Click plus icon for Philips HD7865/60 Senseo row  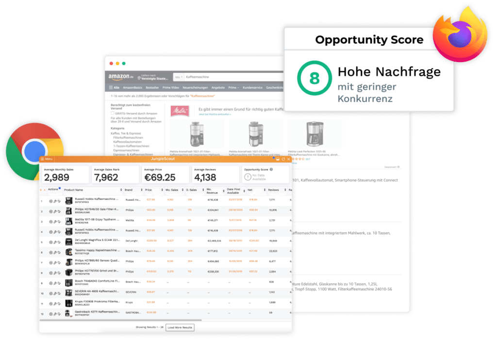pos(50,263)
